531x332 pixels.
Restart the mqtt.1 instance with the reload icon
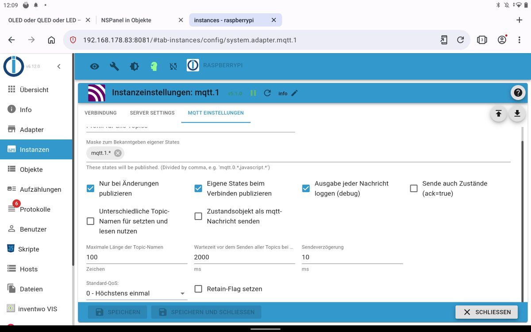(x=267, y=93)
